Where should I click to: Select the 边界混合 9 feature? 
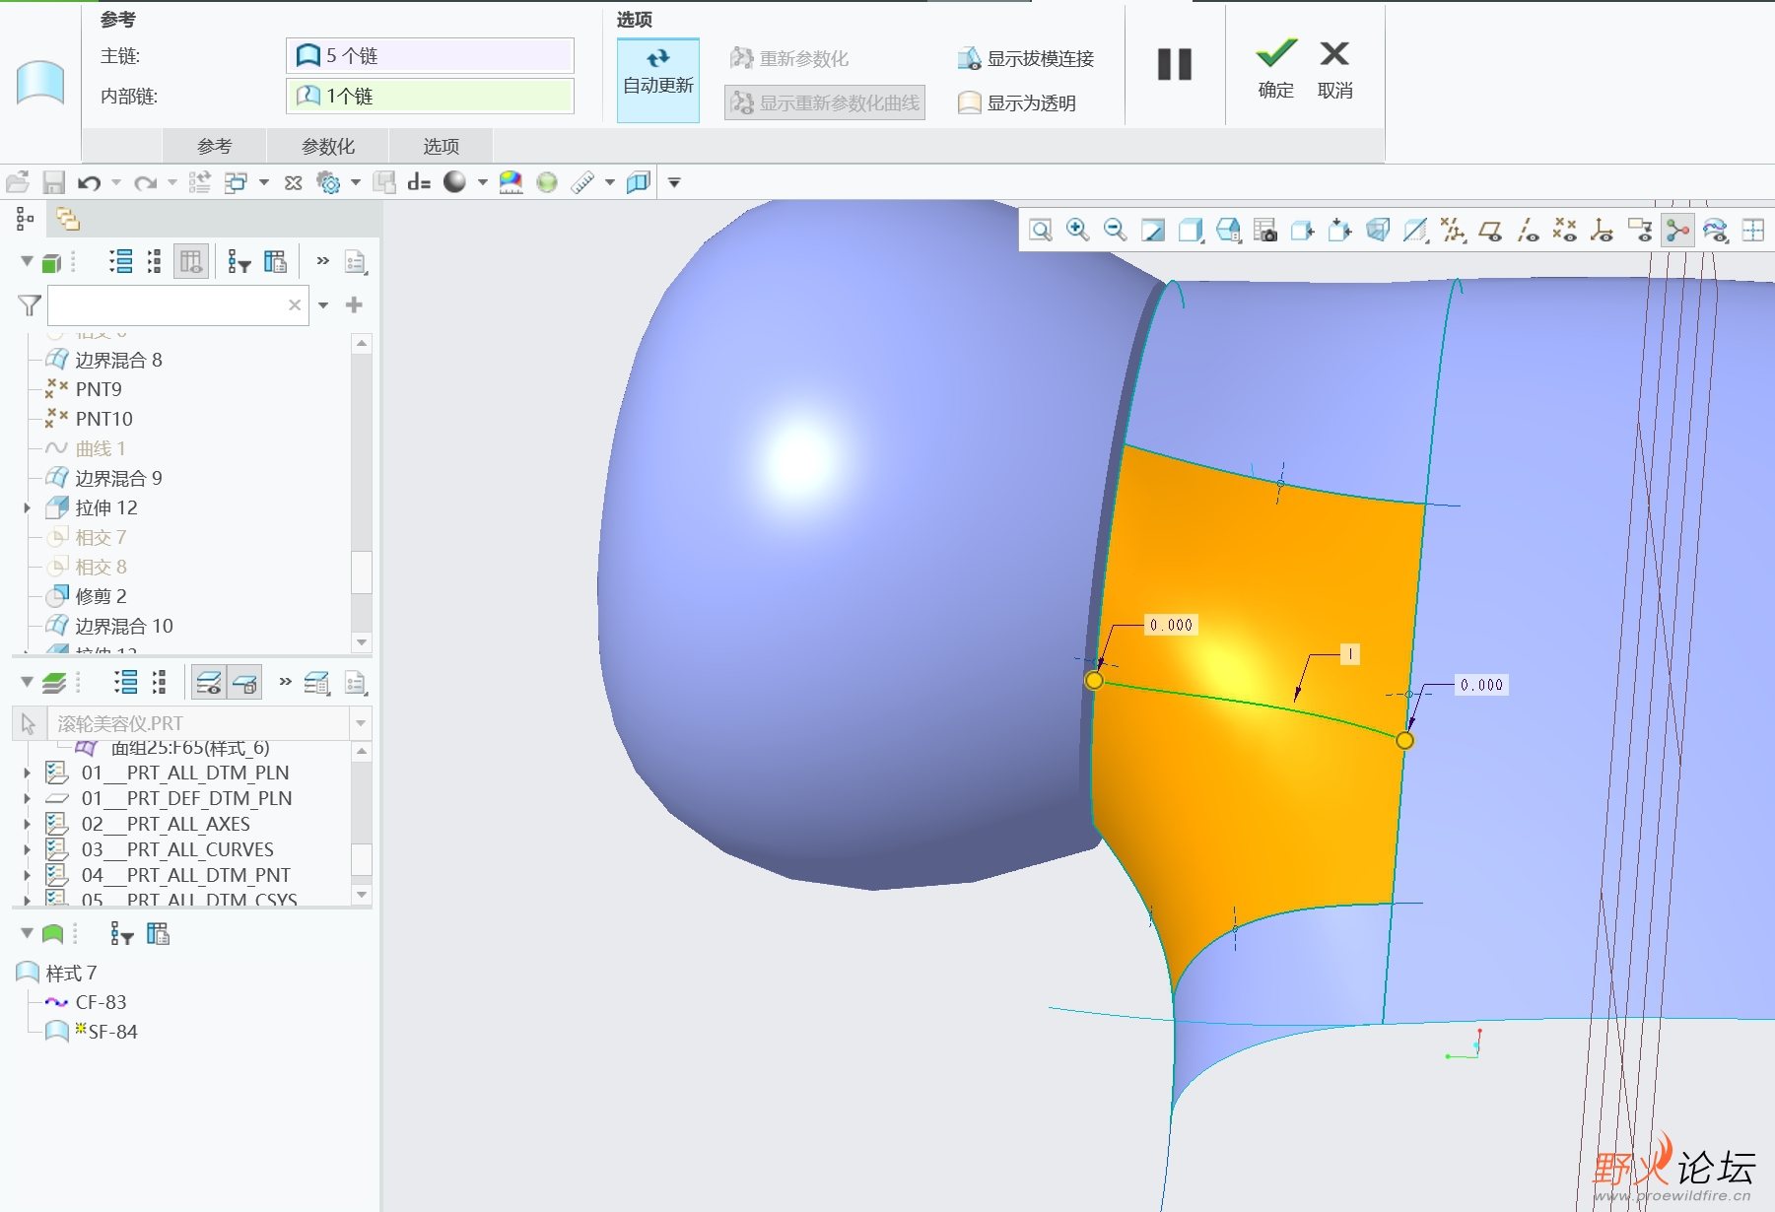[118, 478]
